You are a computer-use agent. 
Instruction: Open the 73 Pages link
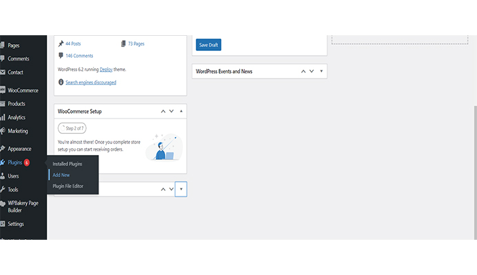coord(136,44)
